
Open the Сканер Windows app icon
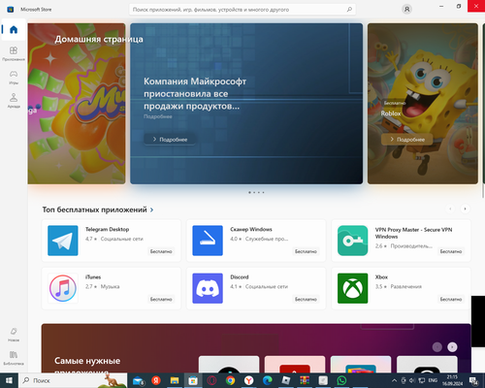pos(208,241)
